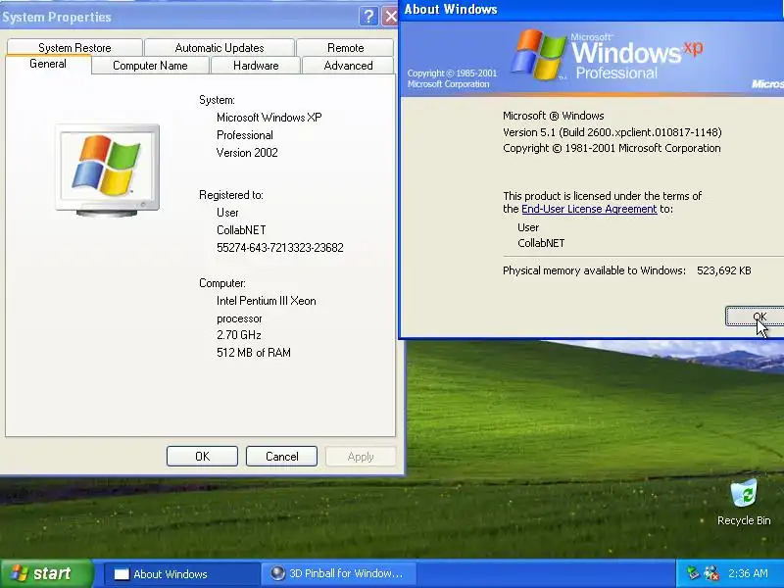Switch to the Computer Name tab
The image size is (784, 588).
[150, 66]
